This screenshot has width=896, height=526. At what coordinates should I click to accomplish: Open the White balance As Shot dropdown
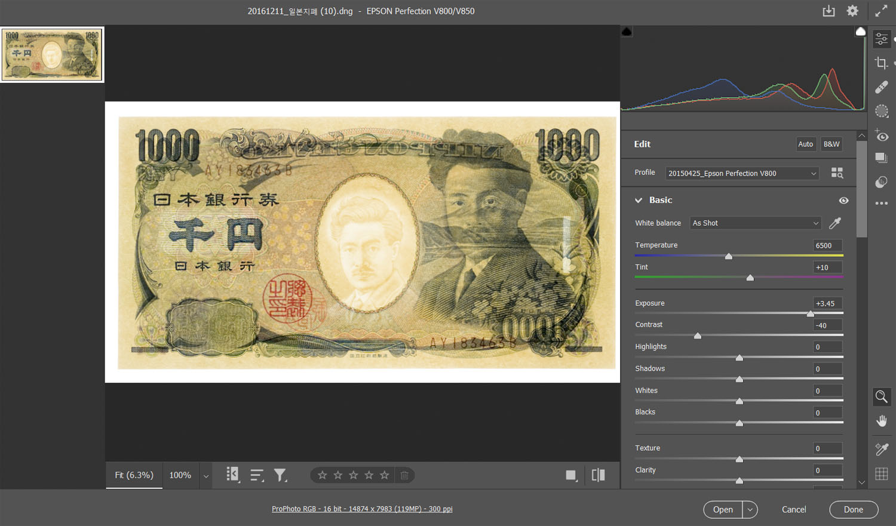756,223
